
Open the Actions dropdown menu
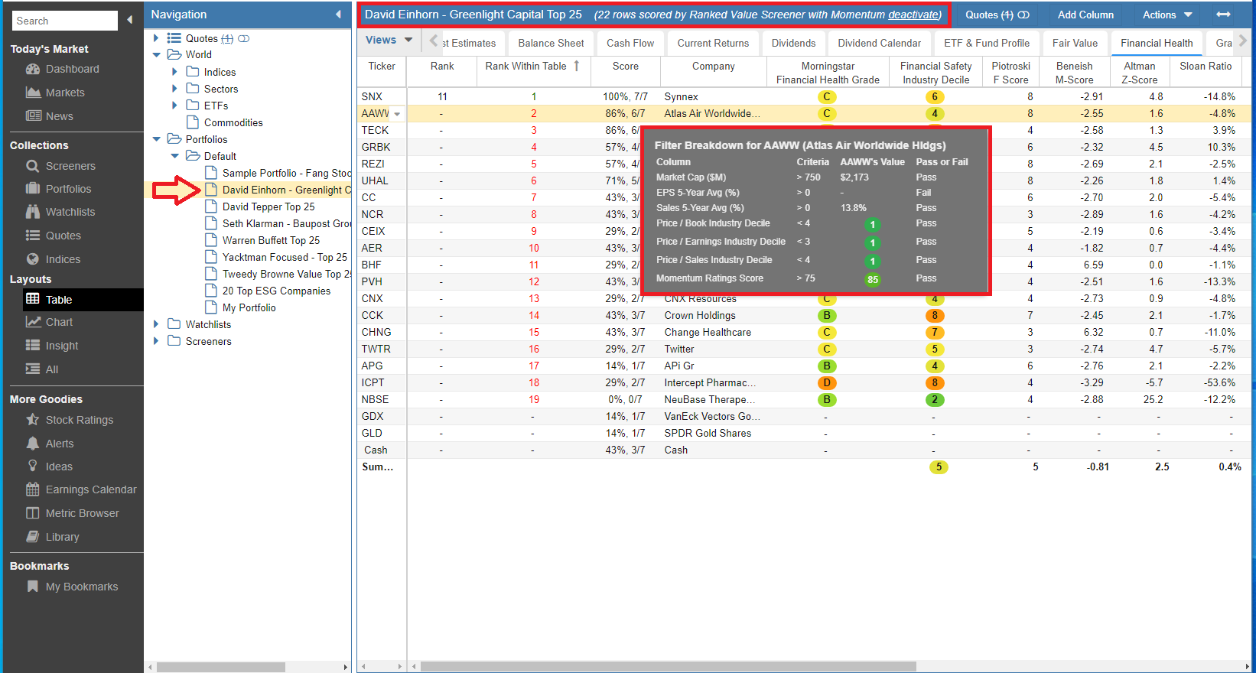pyautogui.click(x=1167, y=15)
